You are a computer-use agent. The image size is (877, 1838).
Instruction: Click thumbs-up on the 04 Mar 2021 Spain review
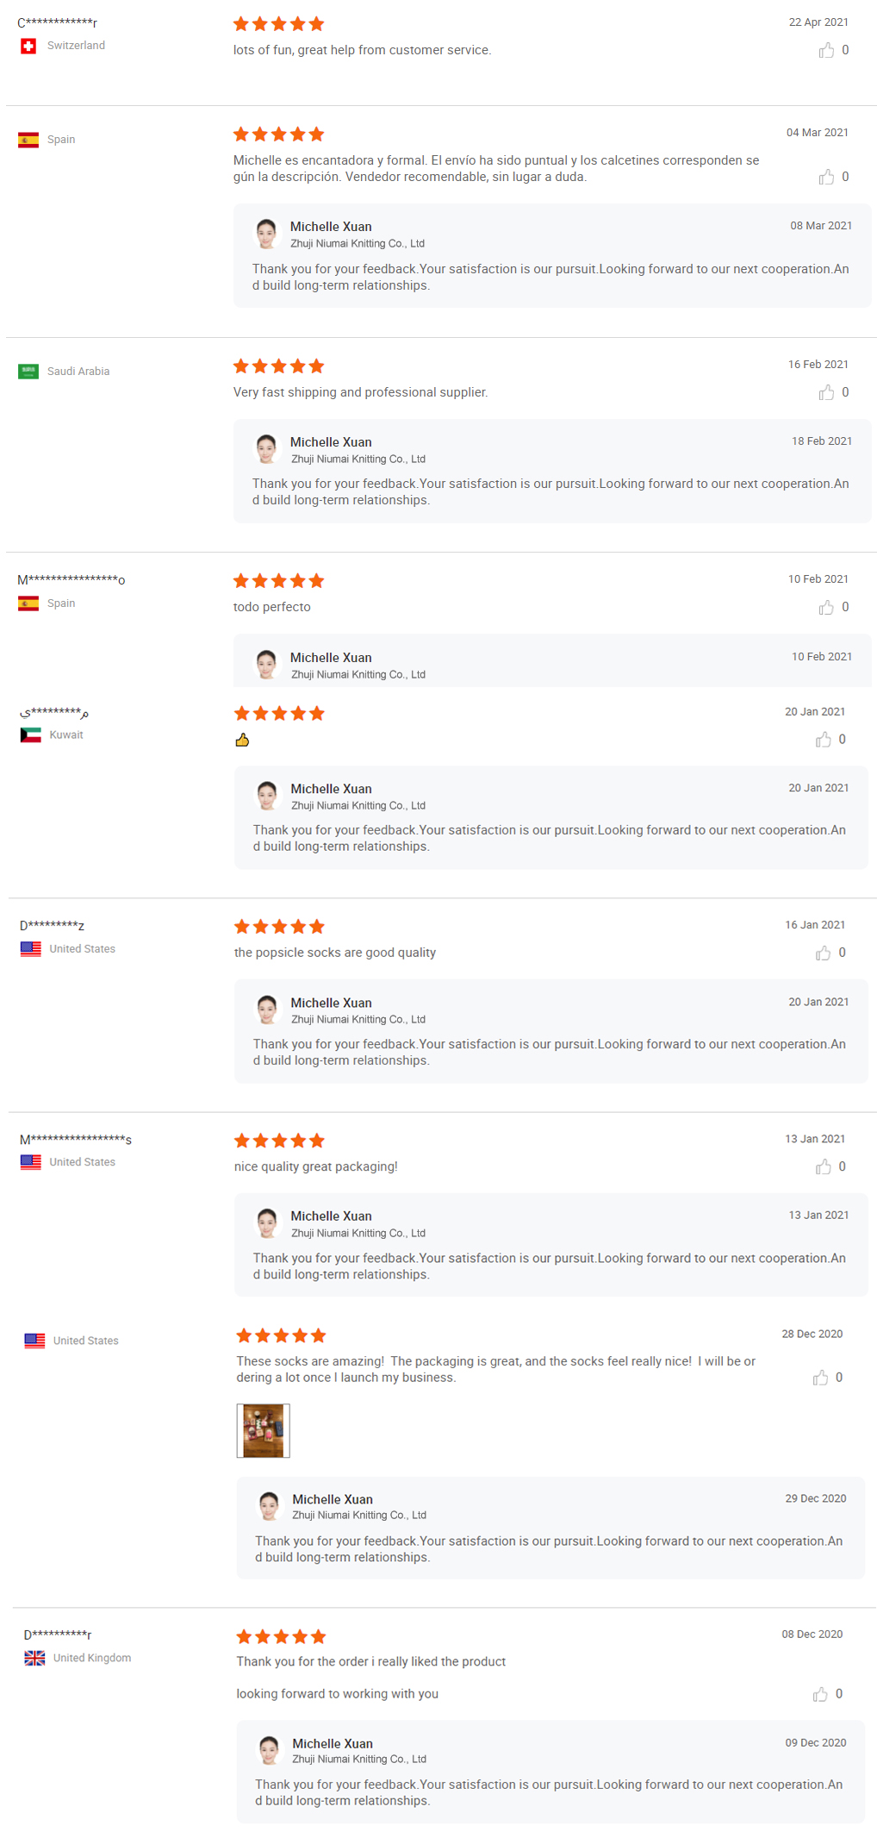tap(826, 178)
